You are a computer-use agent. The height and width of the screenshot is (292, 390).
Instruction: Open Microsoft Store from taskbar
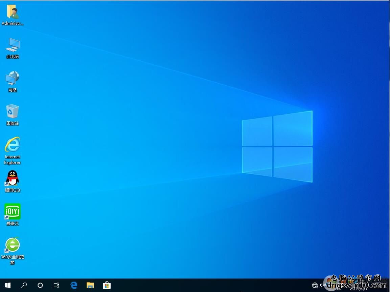click(x=107, y=285)
